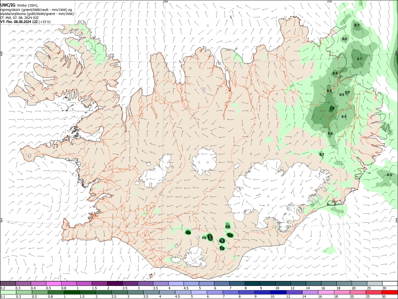This screenshot has width=398, height=299.
Task: Click the 1.0 value beside the 3.6 cell
Action: click(204, 238)
